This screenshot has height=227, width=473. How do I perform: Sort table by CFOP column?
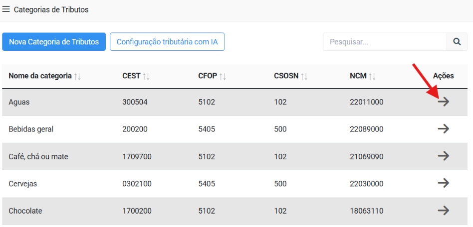pos(223,76)
